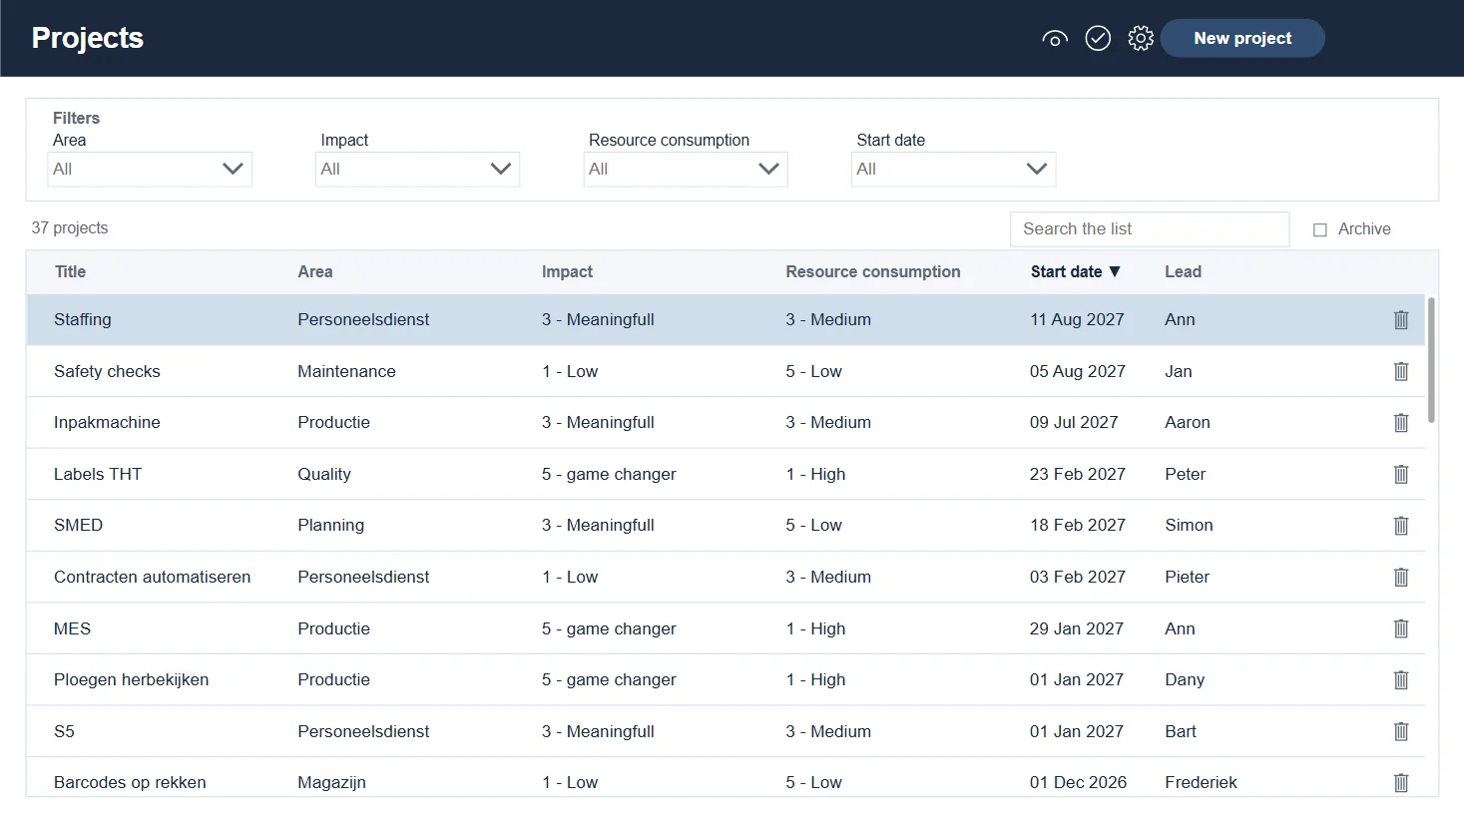This screenshot has height=823, width=1464.
Task: Select the Labels THT project title
Action: [98, 474]
